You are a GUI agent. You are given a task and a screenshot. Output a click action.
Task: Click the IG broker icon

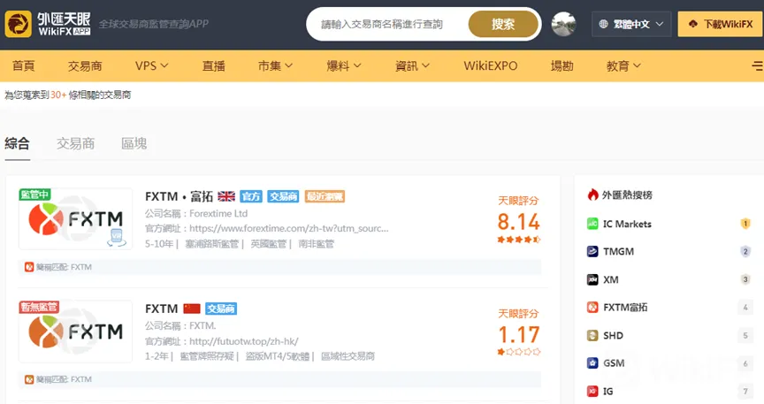592,391
